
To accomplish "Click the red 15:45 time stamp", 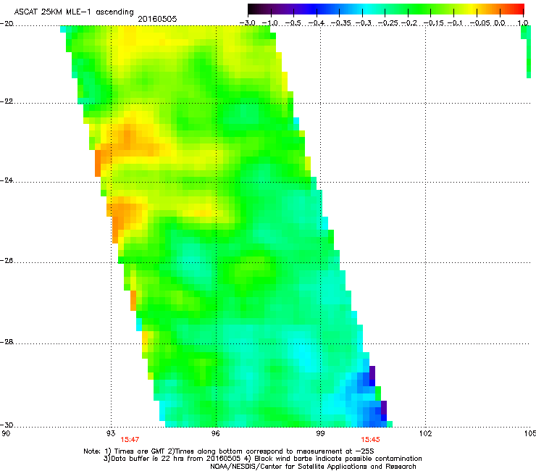I will pos(370,440).
